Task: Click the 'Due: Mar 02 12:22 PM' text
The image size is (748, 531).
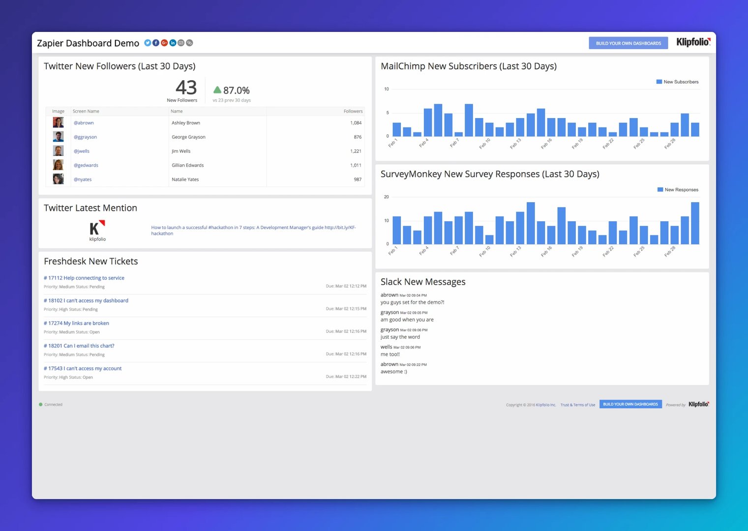Action: coord(346,377)
